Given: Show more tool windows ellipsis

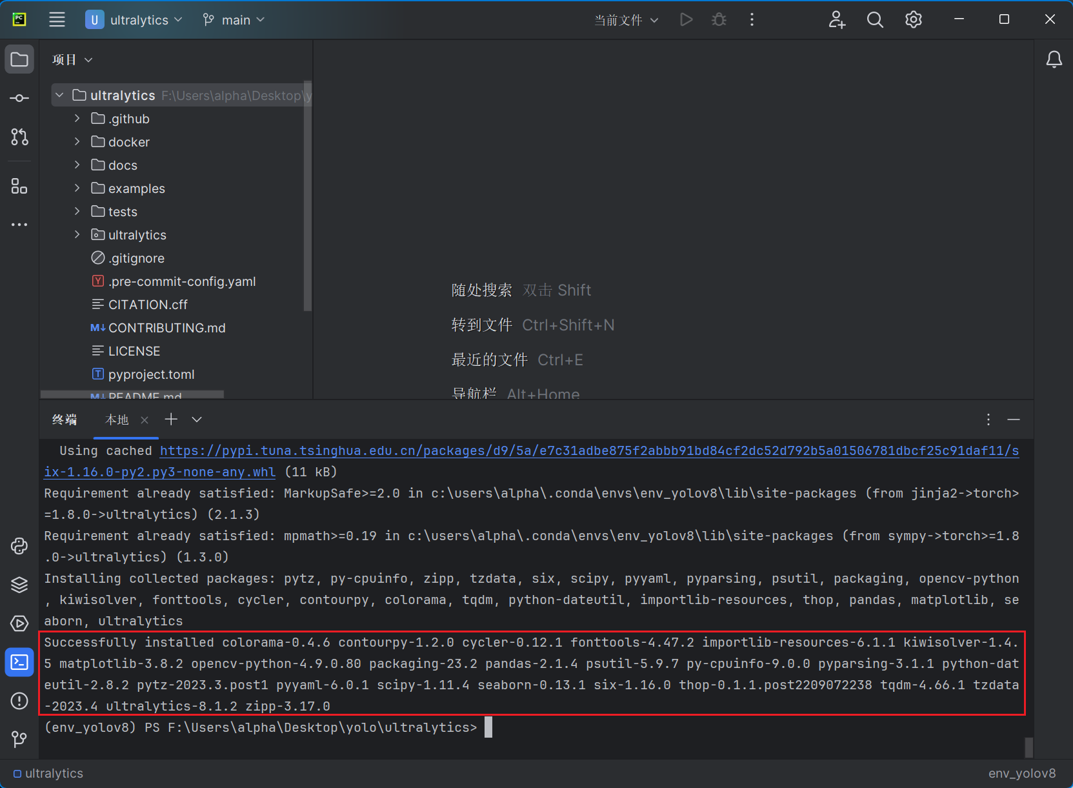Looking at the screenshot, I should coord(19,225).
